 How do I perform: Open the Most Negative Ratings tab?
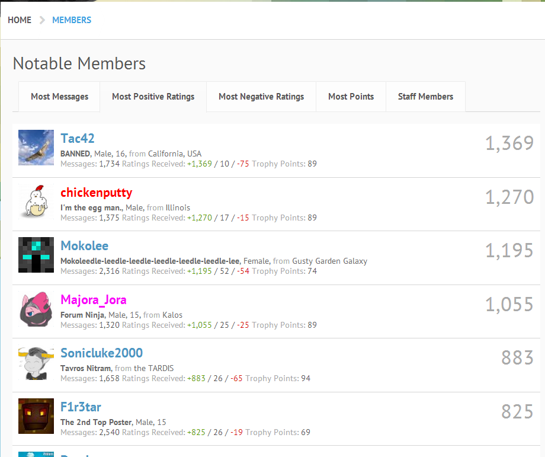261,97
